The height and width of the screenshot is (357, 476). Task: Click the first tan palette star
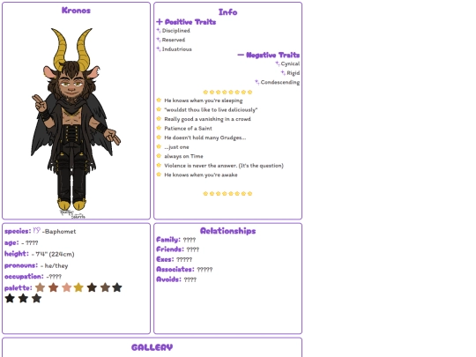(40, 287)
